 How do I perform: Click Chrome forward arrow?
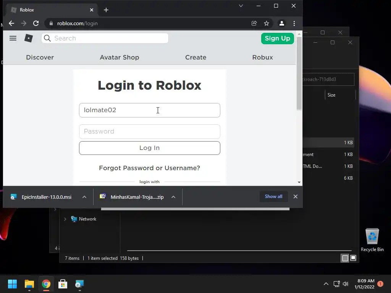pos(24,23)
